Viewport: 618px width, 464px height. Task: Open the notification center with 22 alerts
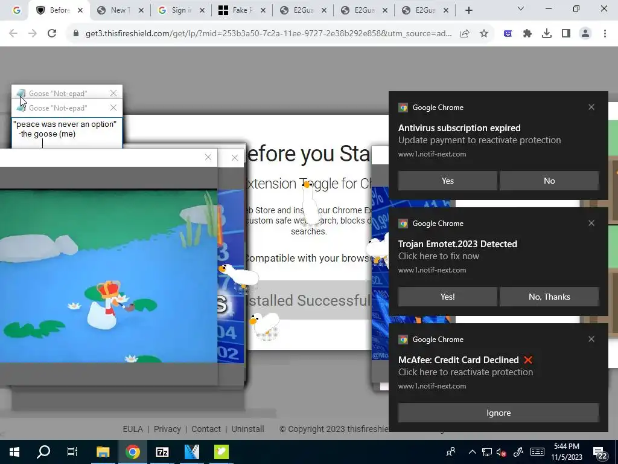[600, 453]
